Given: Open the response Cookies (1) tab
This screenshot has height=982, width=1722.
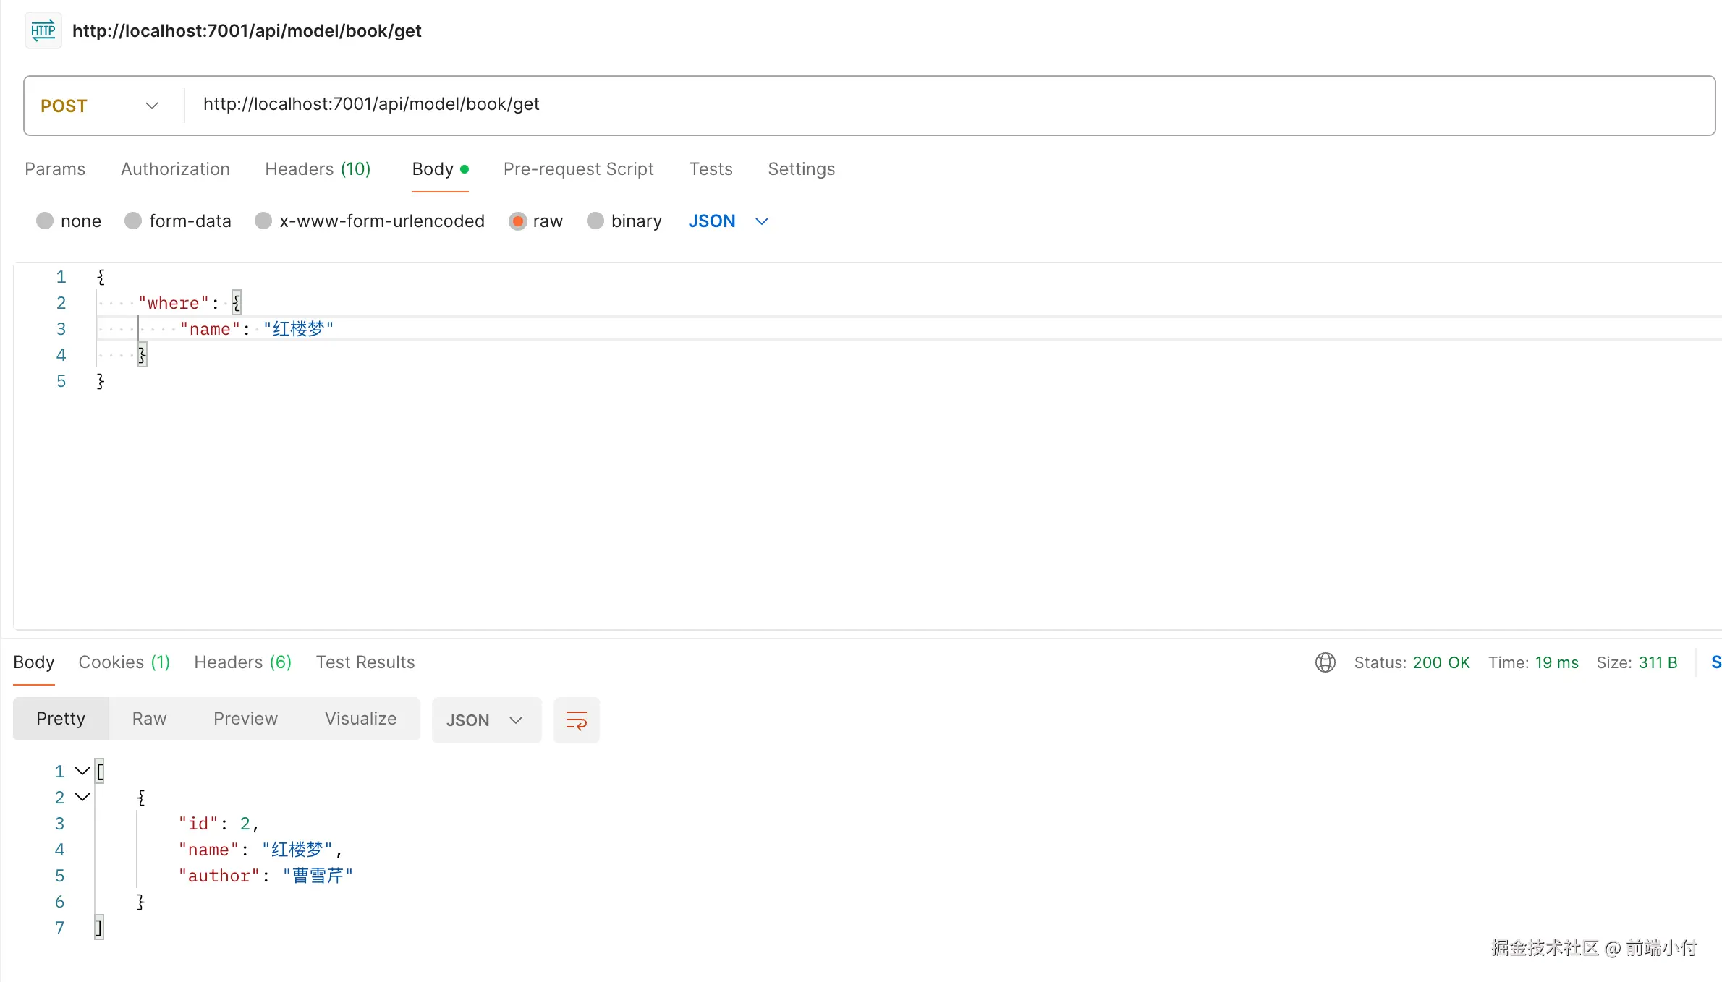Looking at the screenshot, I should pos(124,662).
